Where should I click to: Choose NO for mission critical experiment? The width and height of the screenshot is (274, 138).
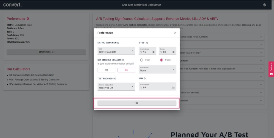click(x=126, y=70)
